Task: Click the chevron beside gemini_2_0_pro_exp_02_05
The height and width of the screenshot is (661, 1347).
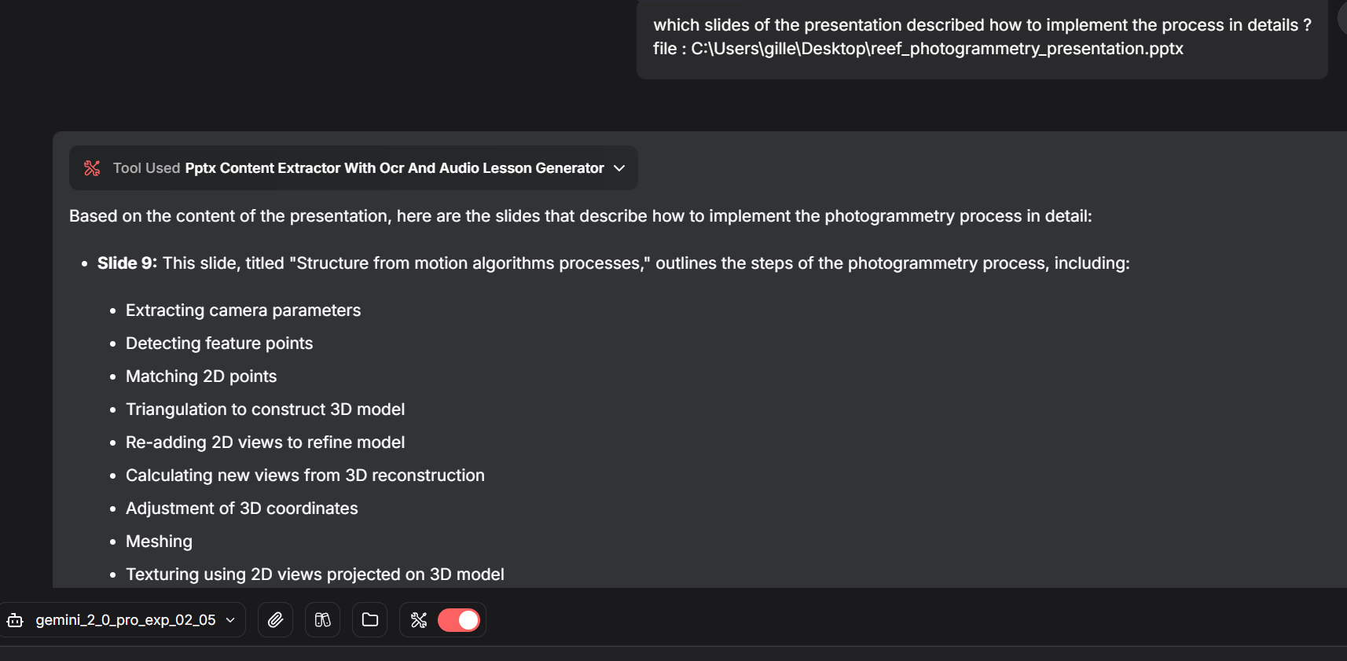Action: click(x=229, y=619)
